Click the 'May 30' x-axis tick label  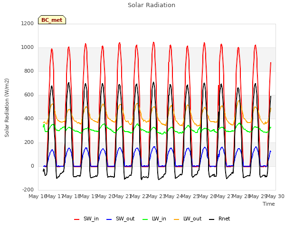(275, 196)
